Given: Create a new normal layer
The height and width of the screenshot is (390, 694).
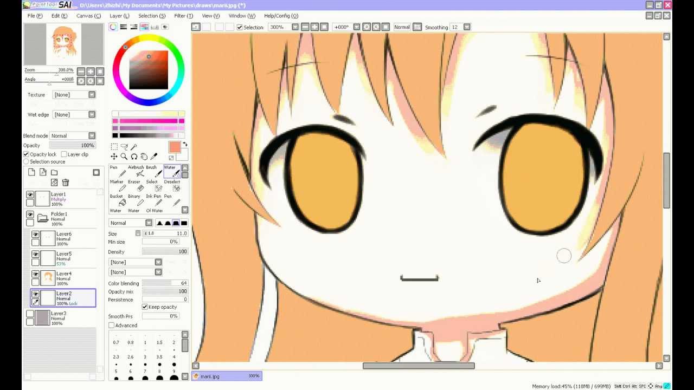Looking at the screenshot, I should (31, 172).
